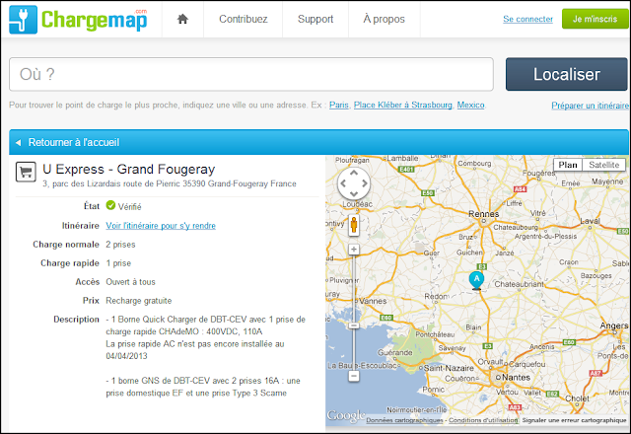Click the Saint-Nazaire label on map
This screenshot has height=434, width=631.
pyautogui.click(x=449, y=368)
